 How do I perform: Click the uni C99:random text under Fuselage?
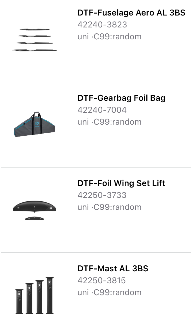click(x=109, y=37)
